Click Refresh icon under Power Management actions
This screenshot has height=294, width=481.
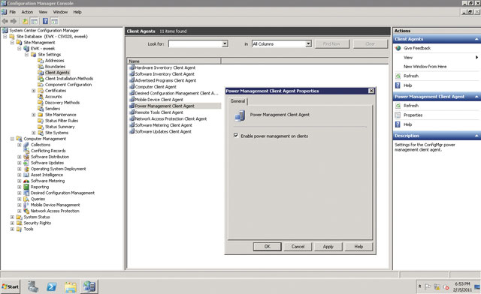pyautogui.click(x=398, y=106)
